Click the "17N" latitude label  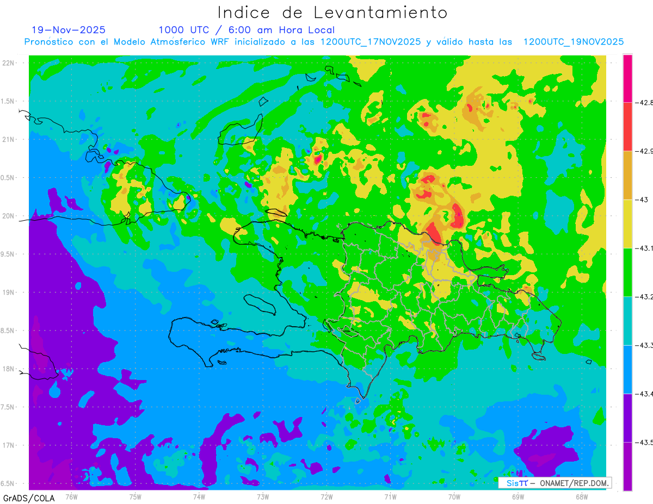[8, 445]
